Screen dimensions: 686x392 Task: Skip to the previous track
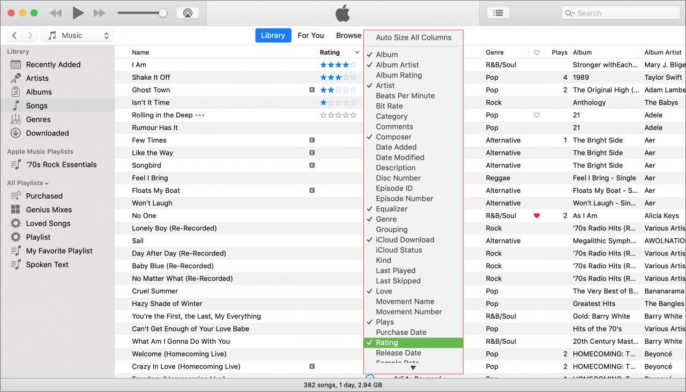click(55, 13)
